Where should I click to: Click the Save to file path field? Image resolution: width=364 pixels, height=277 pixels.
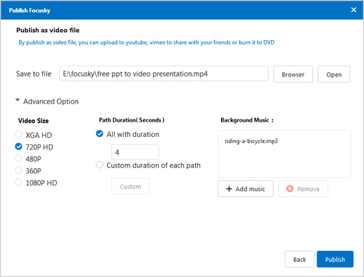[164, 74]
